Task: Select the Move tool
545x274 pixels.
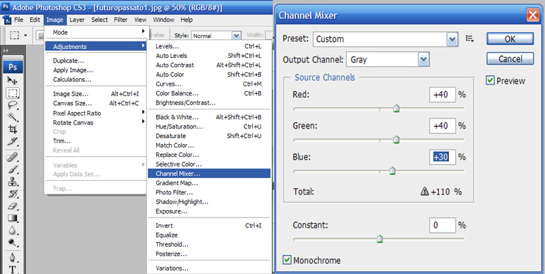Action: tap(12, 81)
